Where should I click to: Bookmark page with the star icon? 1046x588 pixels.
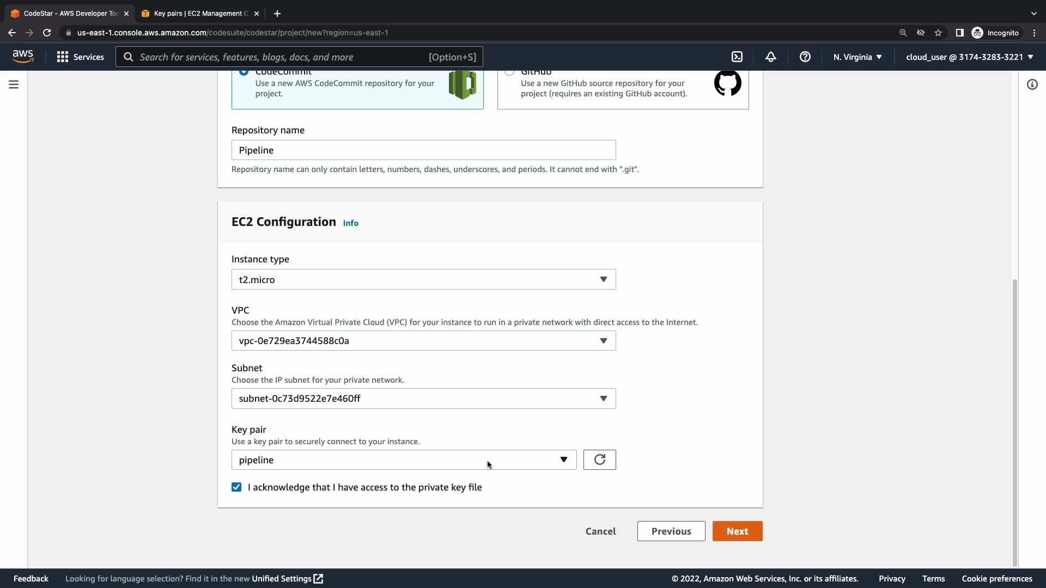point(938,33)
